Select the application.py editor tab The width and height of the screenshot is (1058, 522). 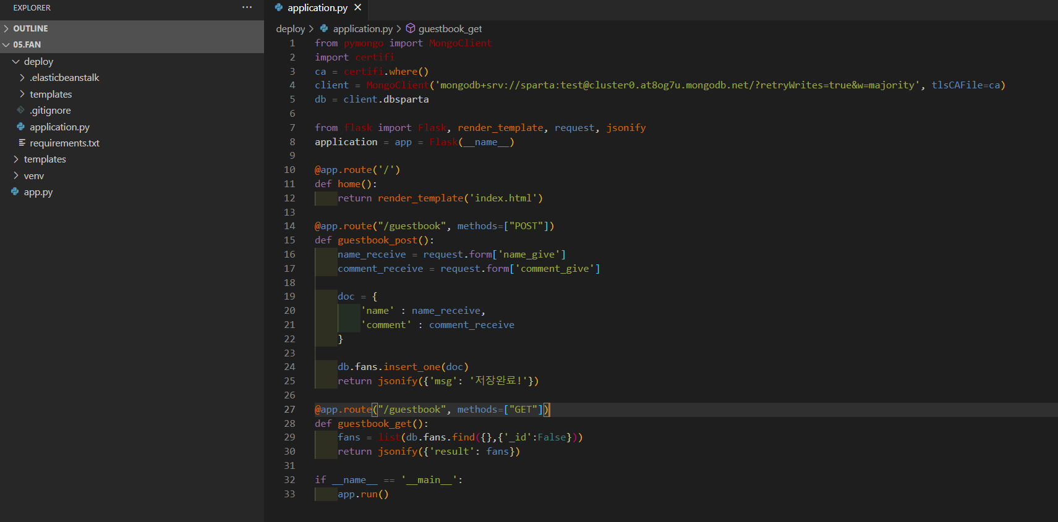coord(317,8)
